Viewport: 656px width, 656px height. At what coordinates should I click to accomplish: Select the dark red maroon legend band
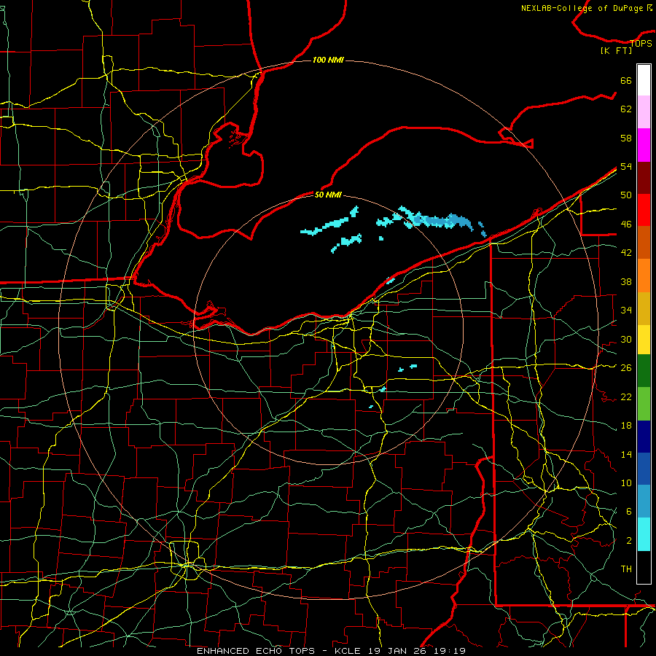point(644,177)
